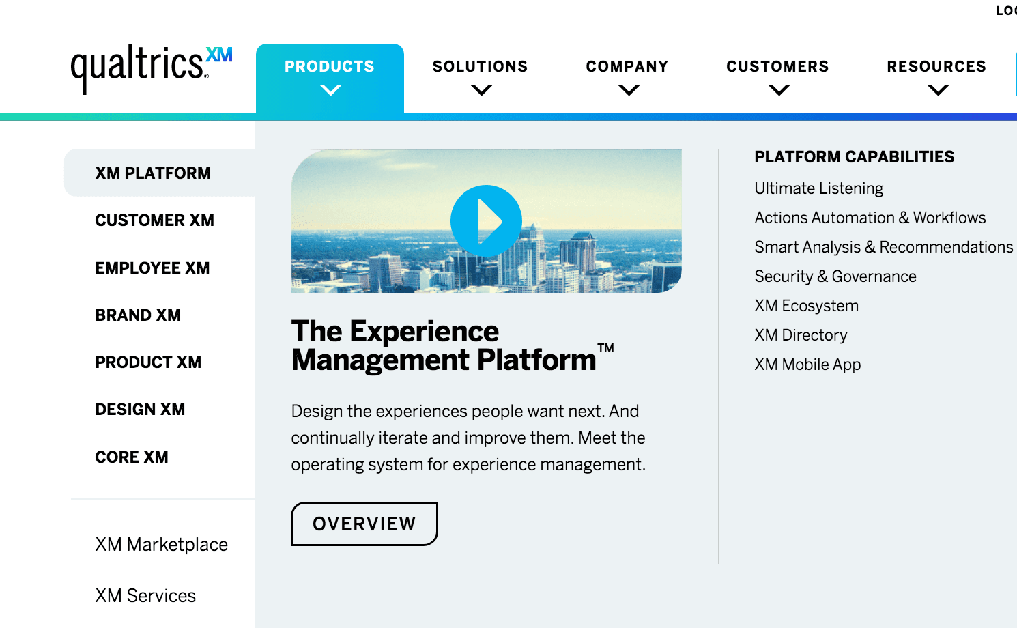Viewport: 1017px width, 628px height.
Task: Open XM Mobile App link
Action: (807, 365)
